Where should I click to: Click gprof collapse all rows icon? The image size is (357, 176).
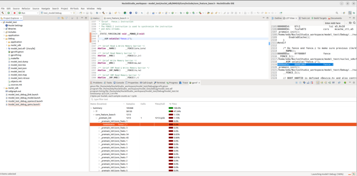(300, 83)
